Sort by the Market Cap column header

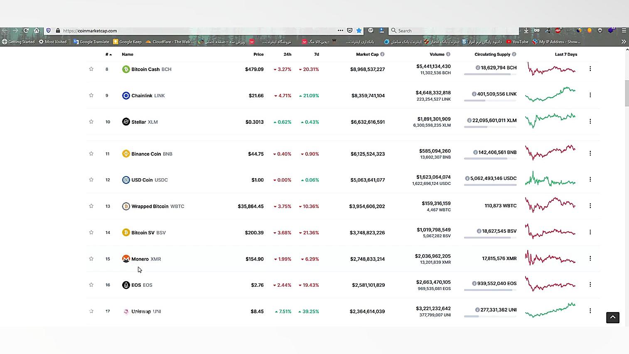(x=367, y=54)
